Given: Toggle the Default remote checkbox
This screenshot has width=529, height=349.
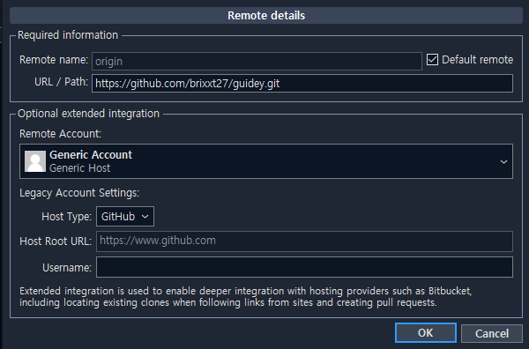Looking at the screenshot, I should point(432,60).
